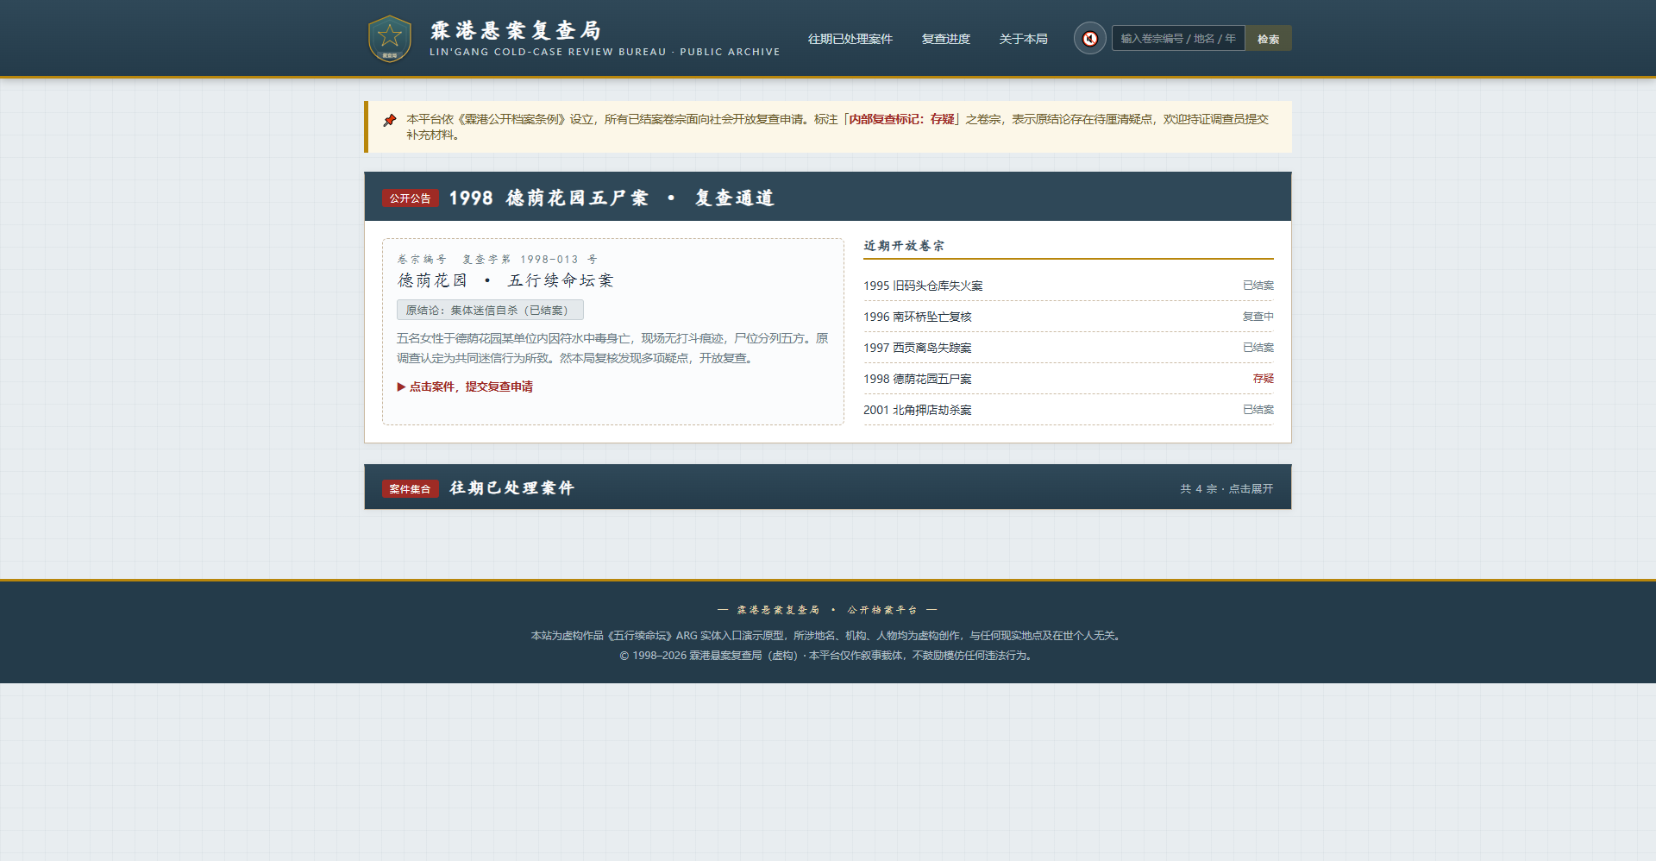Click the 内部复查标记：存疑 highlighted text
The image size is (1656, 861).
pos(901,119)
